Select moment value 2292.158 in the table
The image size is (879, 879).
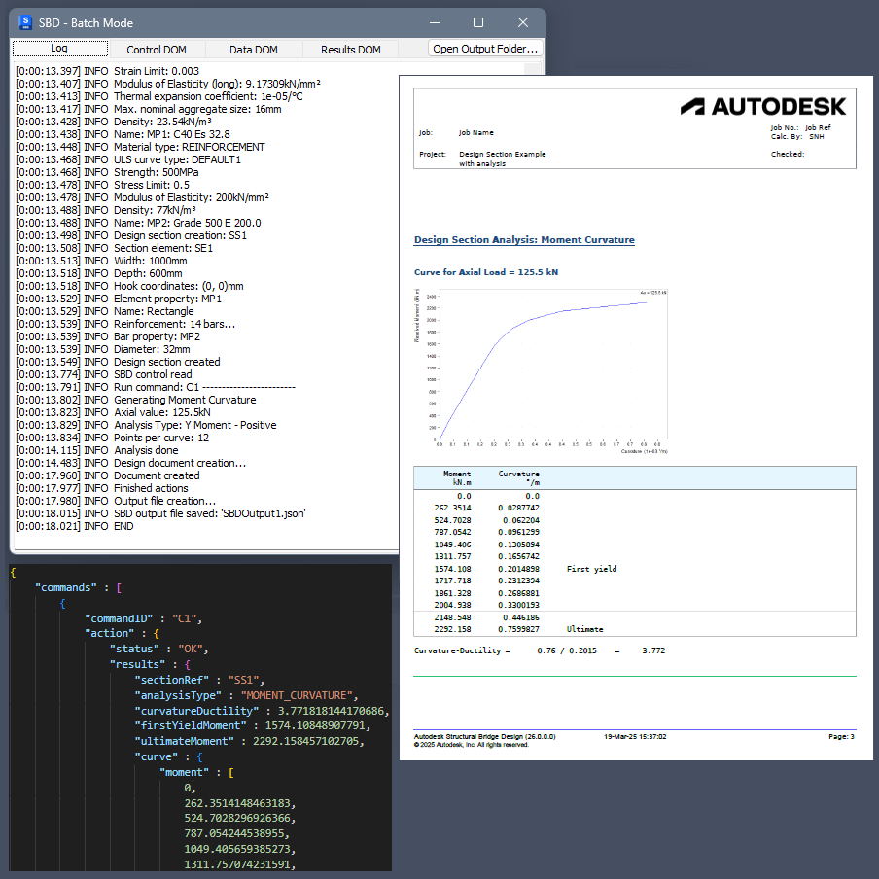click(x=452, y=629)
